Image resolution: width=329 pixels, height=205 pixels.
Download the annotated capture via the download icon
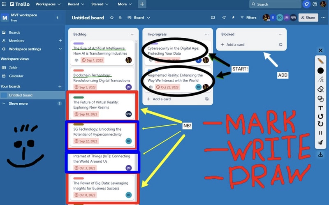[320, 154]
